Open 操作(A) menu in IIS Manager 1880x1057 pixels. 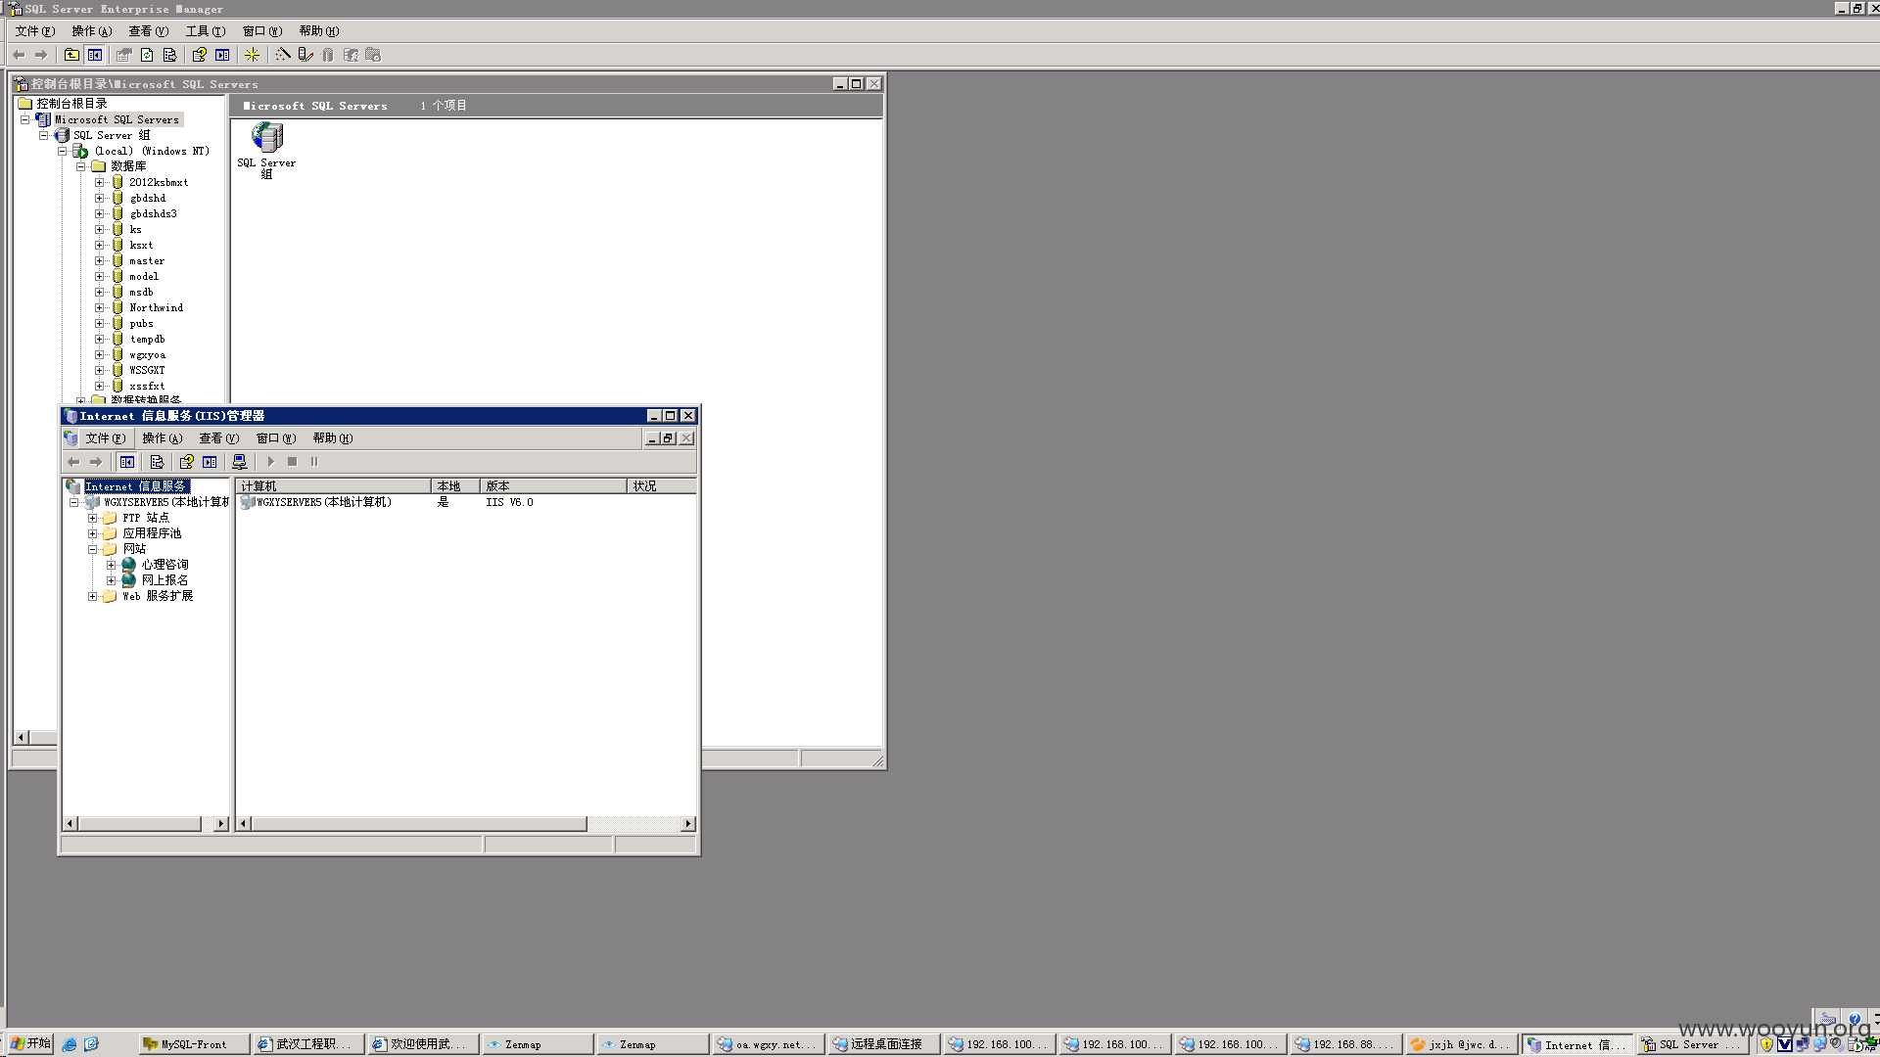(x=163, y=438)
